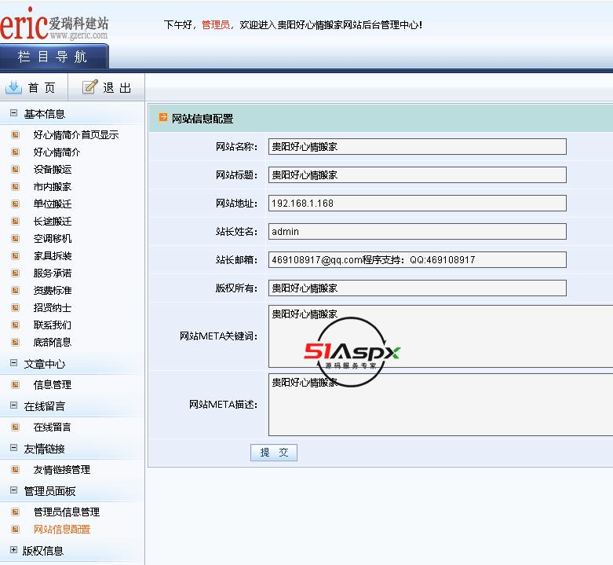
Task: Click the 网站地址 field showing 192.168.1.168
Action: click(x=417, y=203)
